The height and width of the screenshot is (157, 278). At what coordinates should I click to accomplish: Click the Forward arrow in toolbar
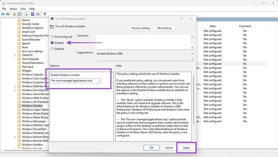(x=7, y=14)
